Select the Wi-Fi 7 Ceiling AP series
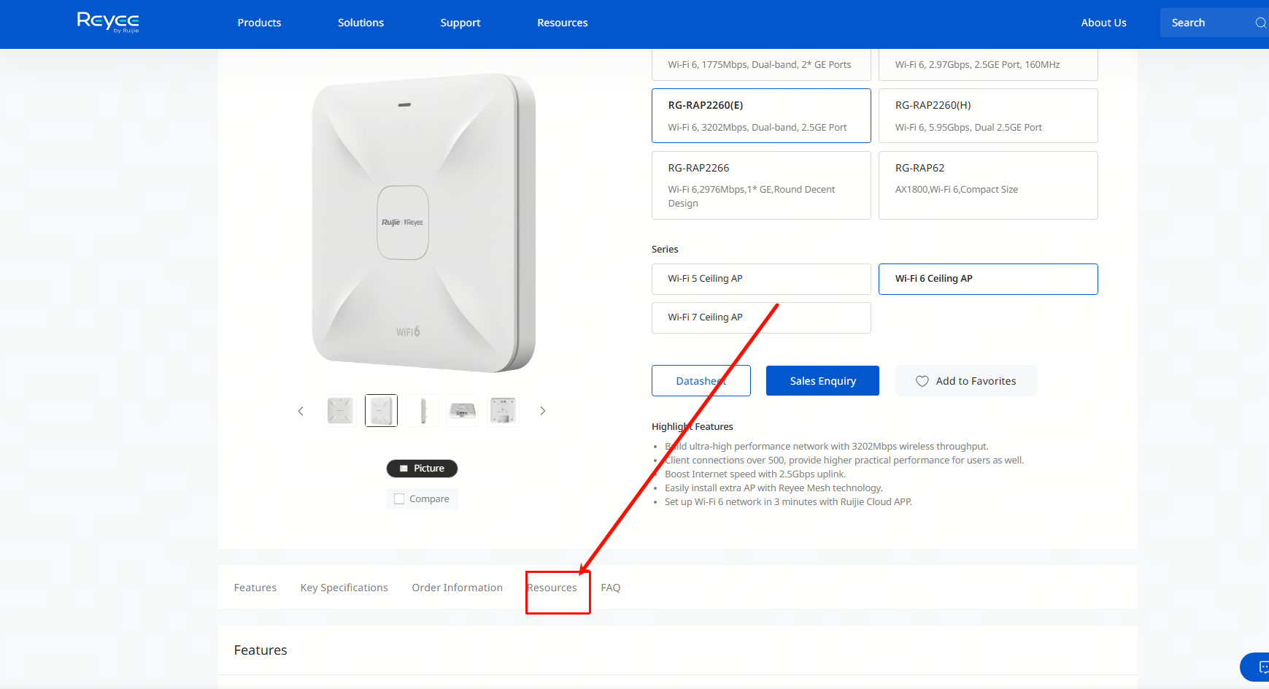1269x689 pixels. 760,317
